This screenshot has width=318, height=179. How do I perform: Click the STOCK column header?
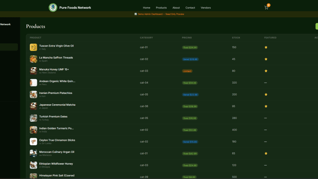(x=236, y=38)
